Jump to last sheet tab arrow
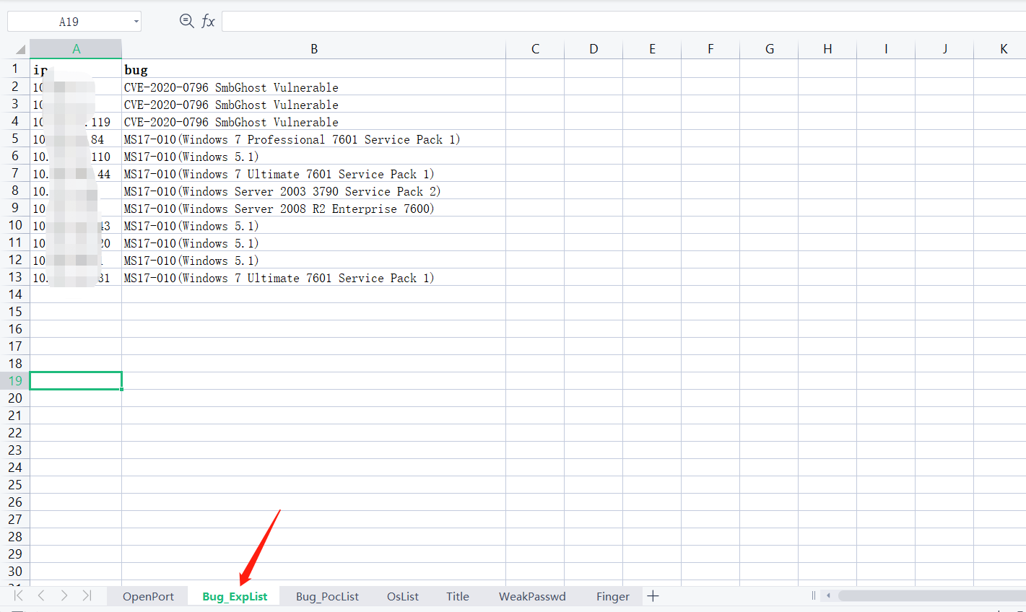This screenshot has width=1026, height=612. coord(87,595)
